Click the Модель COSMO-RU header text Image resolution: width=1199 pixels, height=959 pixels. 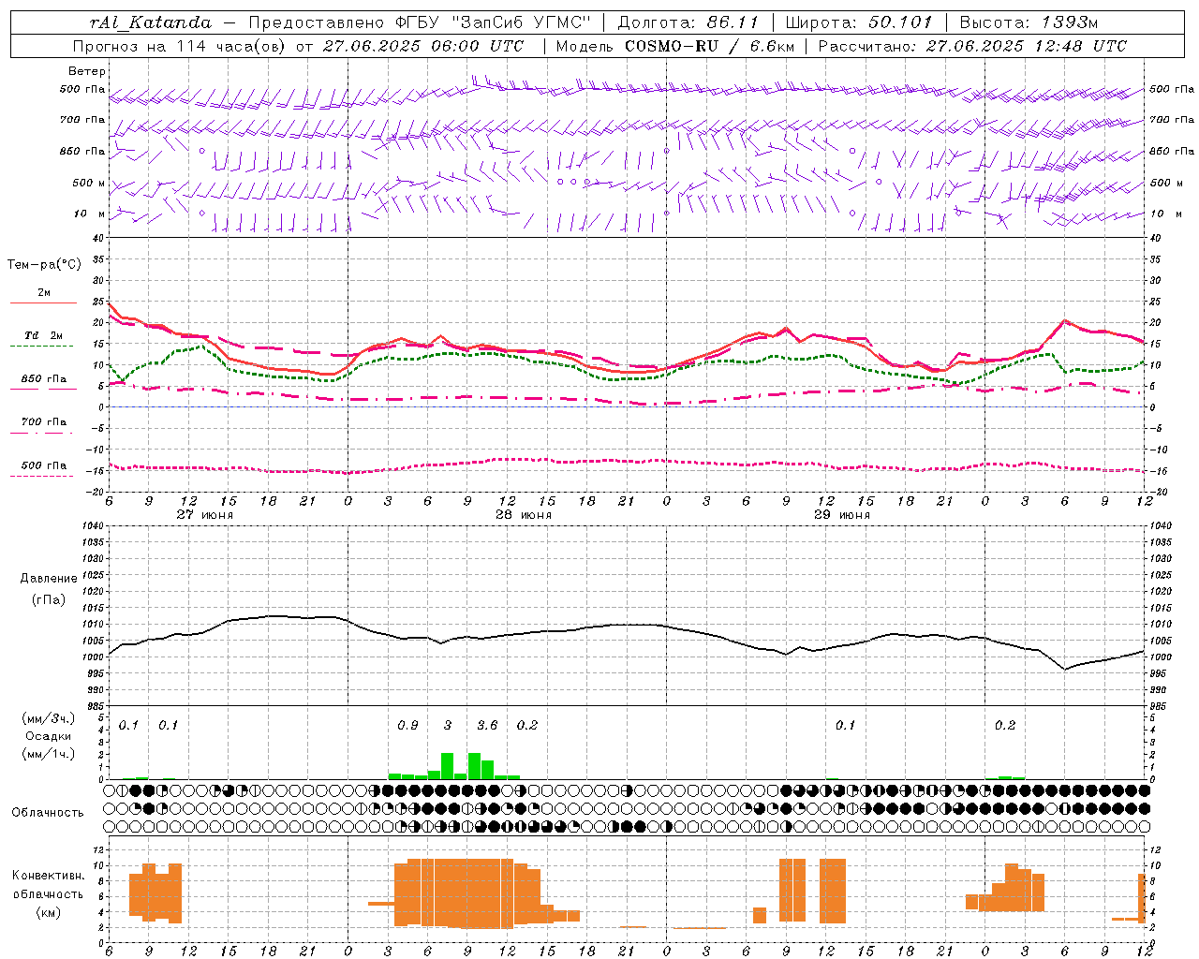[674, 46]
